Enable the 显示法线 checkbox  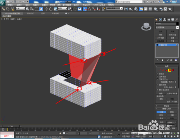tap(158, 85)
